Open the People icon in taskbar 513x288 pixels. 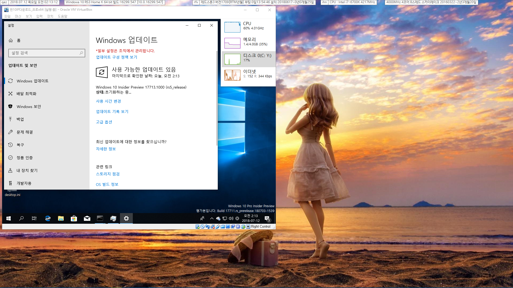(x=202, y=218)
